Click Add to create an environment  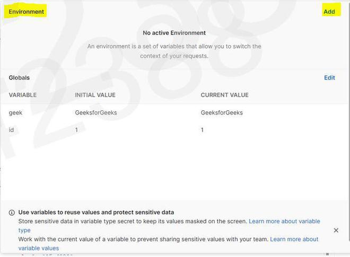pos(329,12)
